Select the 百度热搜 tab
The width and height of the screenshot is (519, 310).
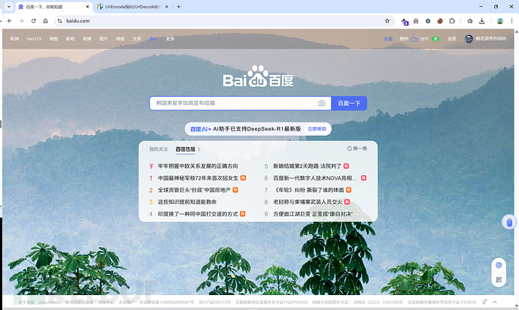(x=185, y=149)
